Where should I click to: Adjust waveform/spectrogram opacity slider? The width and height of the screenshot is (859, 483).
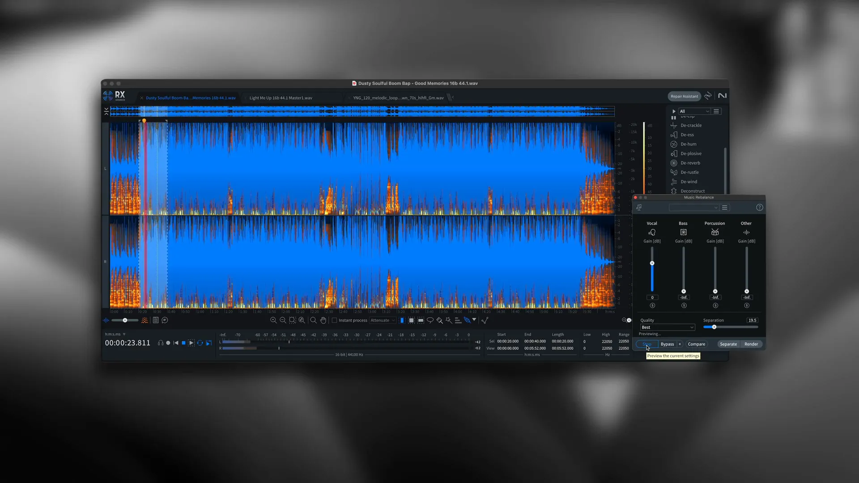click(125, 320)
